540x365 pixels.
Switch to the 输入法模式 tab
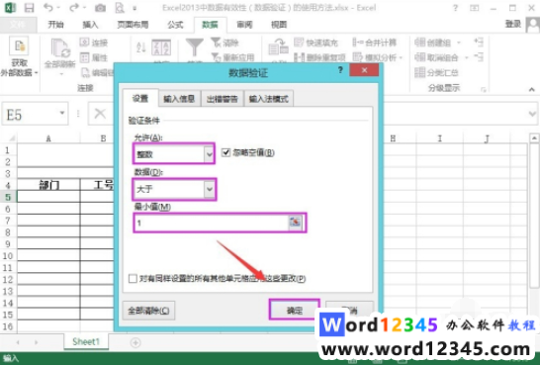[x=269, y=99]
